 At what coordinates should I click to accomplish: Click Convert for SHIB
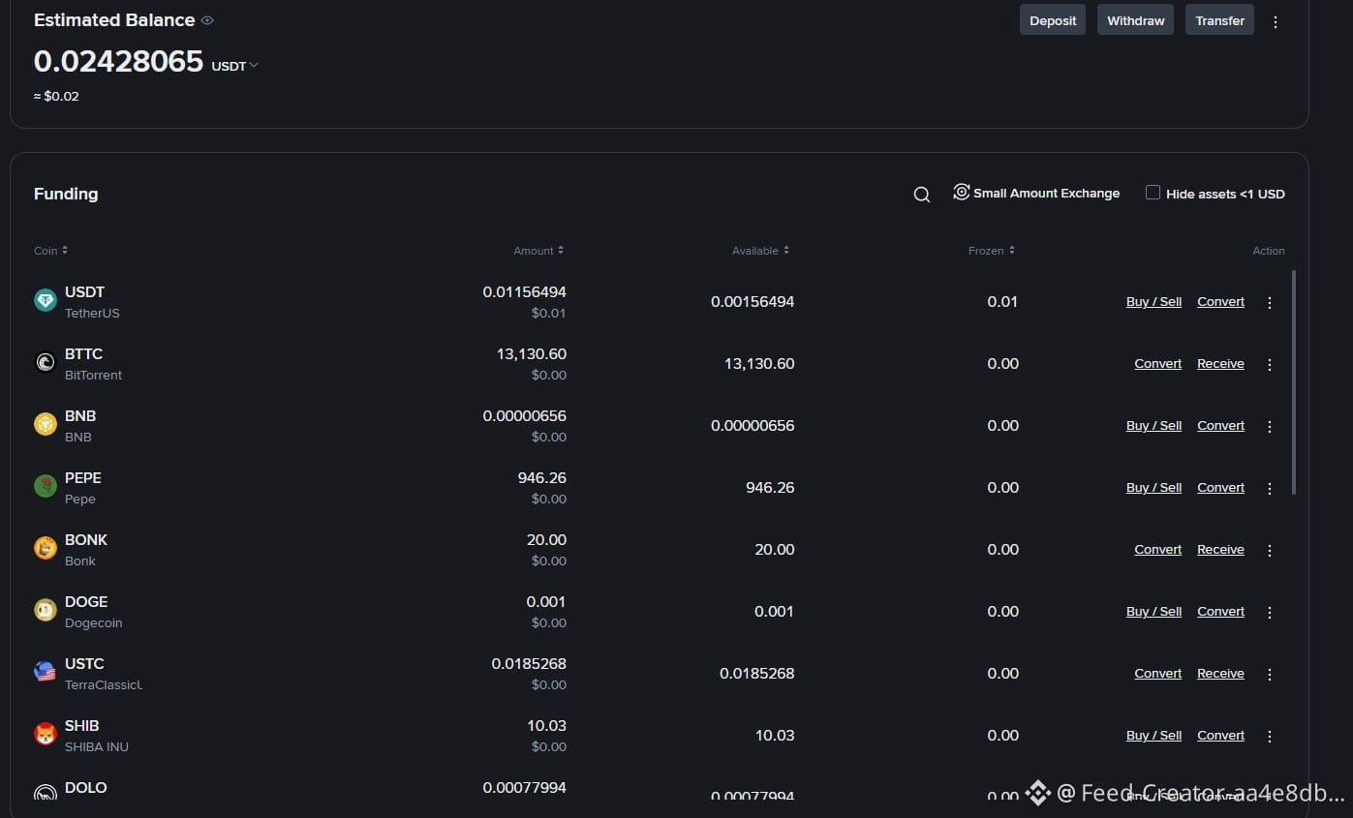pos(1220,736)
